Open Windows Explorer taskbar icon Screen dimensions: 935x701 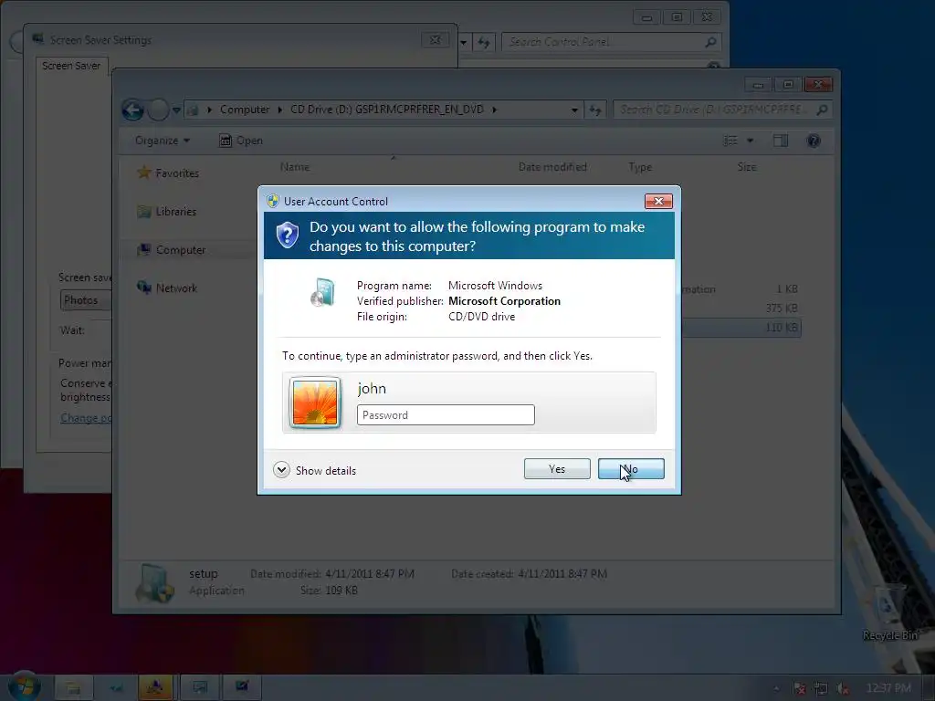tap(73, 688)
